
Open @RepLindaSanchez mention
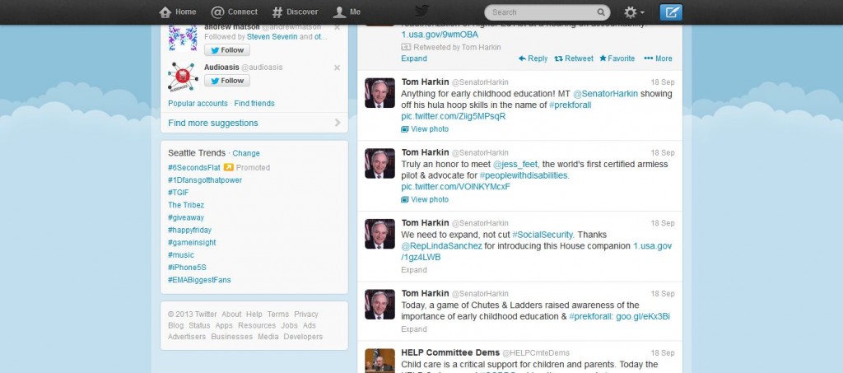(x=441, y=245)
